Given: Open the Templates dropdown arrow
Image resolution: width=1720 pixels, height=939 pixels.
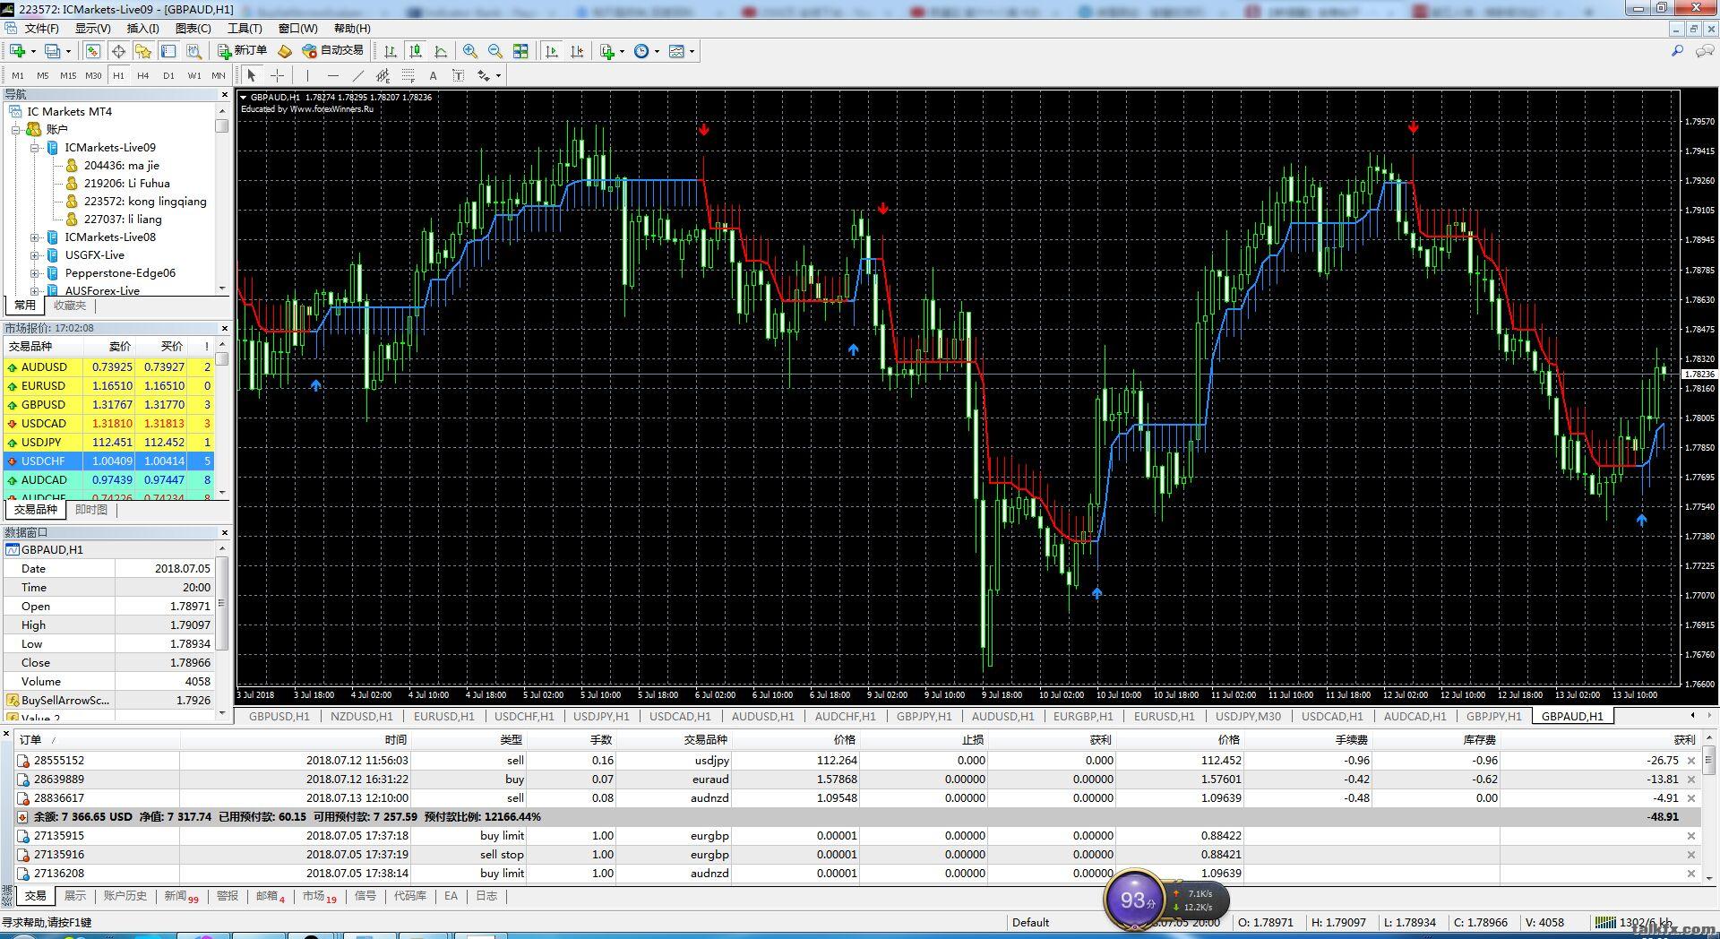Looking at the screenshot, I should [x=692, y=51].
